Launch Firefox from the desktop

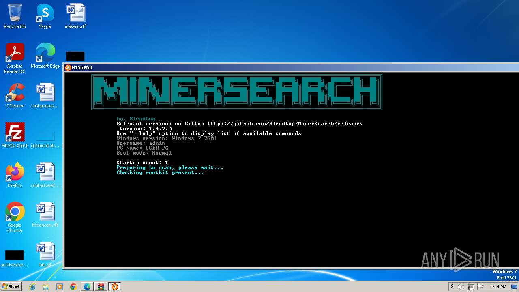[15, 175]
